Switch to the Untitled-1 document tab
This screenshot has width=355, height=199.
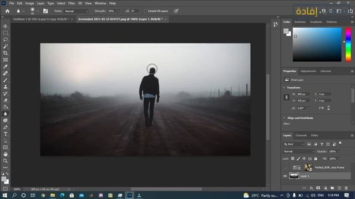click(x=41, y=19)
